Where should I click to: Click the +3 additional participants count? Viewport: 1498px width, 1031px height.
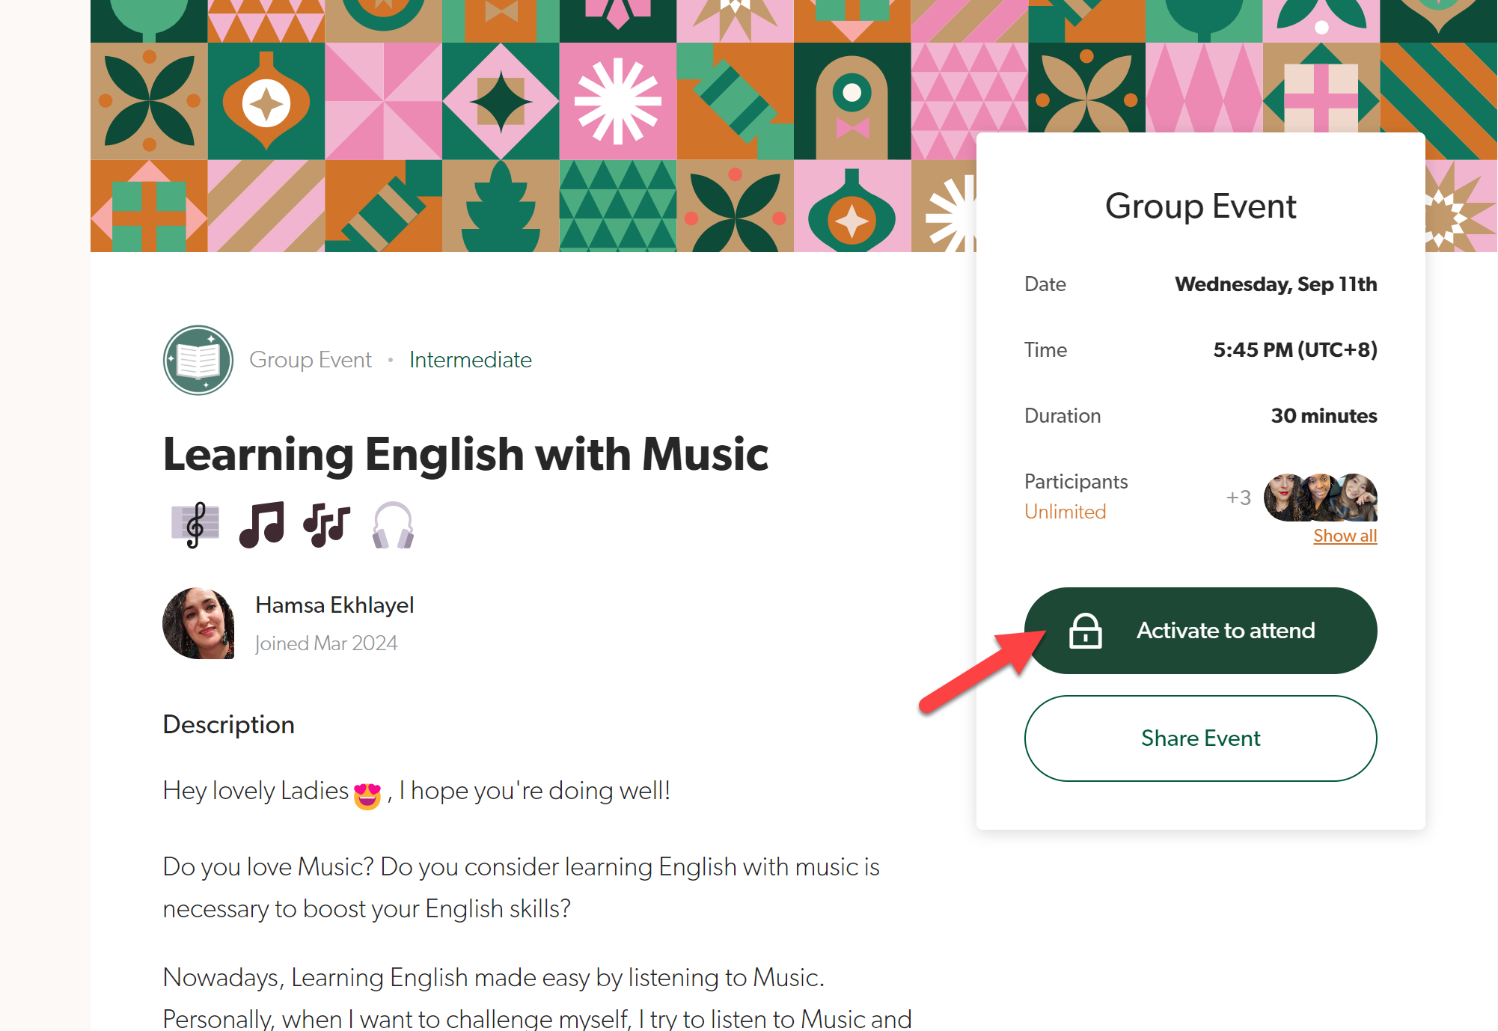pyautogui.click(x=1238, y=498)
